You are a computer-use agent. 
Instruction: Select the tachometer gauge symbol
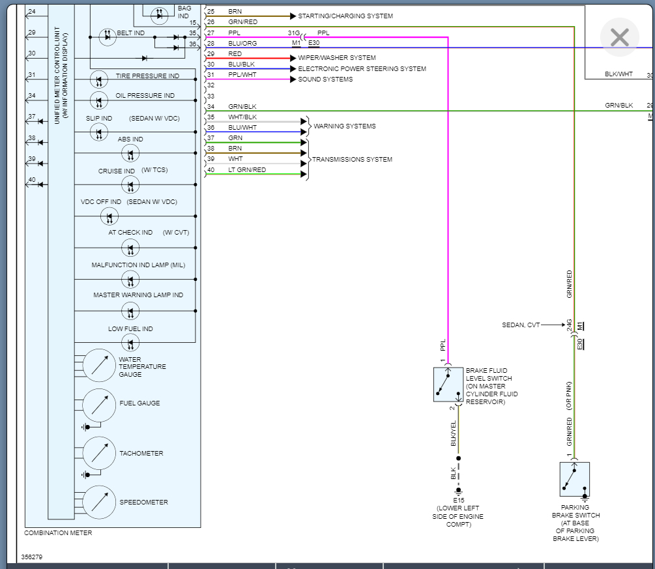(99, 453)
